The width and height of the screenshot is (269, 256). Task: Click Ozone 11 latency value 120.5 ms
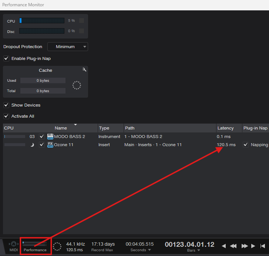click(226, 145)
